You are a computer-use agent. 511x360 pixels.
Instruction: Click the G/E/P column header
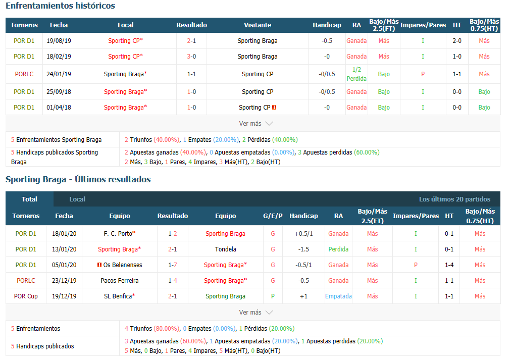[x=273, y=216]
